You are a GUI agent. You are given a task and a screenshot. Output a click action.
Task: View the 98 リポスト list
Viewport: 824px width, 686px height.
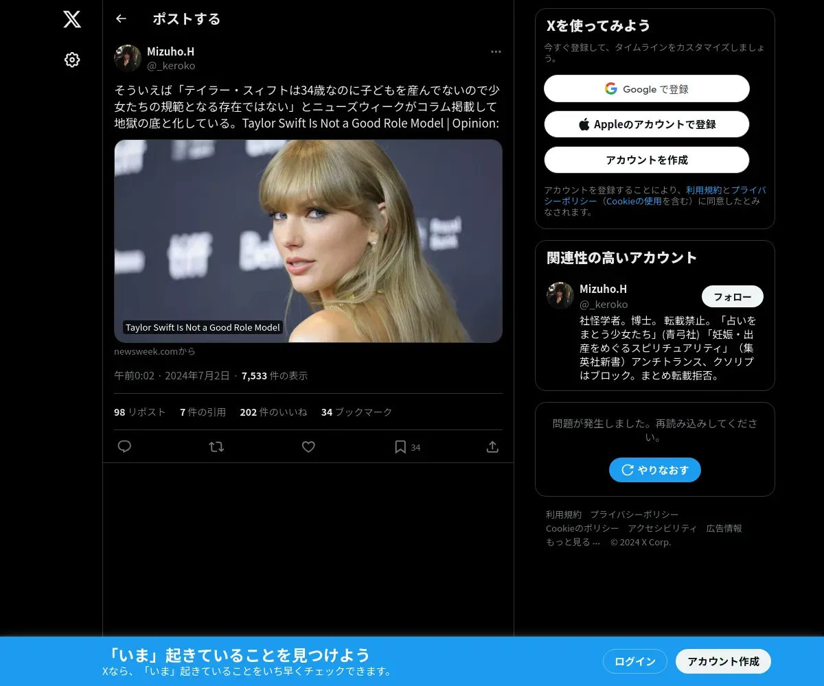click(x=140, y=412)
